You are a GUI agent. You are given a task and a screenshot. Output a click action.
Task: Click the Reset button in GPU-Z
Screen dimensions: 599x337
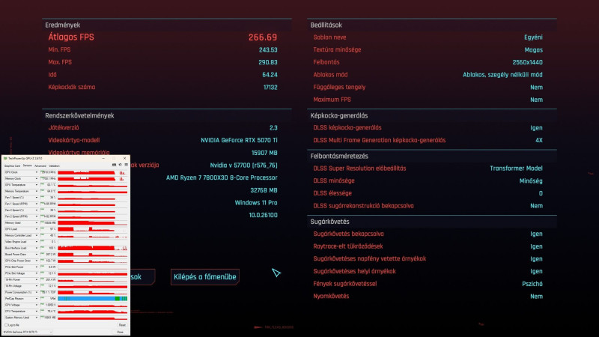pyautogui.click(x=122, y=325)
